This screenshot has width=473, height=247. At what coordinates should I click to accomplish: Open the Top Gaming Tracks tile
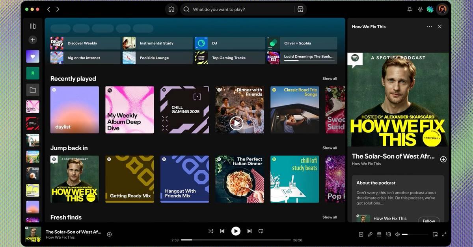(x=230, y=58)
